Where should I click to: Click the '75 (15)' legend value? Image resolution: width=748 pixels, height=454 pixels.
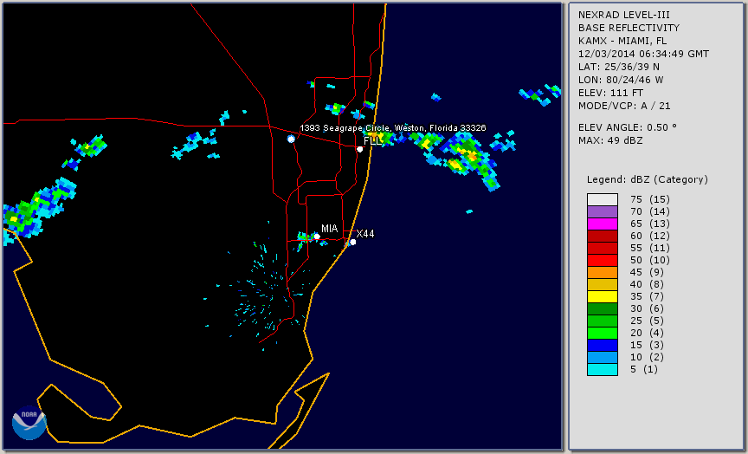click(649, 199)
